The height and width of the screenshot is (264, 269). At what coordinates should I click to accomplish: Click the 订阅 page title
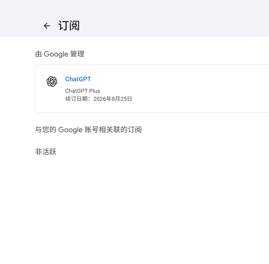pos(69,26)
